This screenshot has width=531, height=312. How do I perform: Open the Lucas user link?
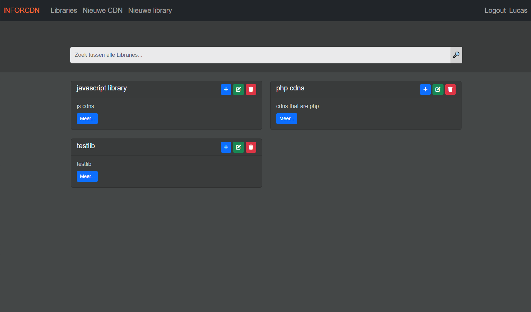tap(518, 10)
